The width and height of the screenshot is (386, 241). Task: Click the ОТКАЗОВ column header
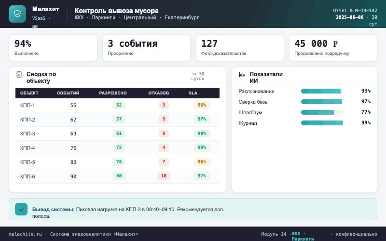click(x=159, y=93)
